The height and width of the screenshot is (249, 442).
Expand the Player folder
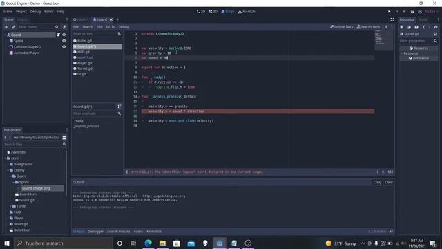pos(8,219)
